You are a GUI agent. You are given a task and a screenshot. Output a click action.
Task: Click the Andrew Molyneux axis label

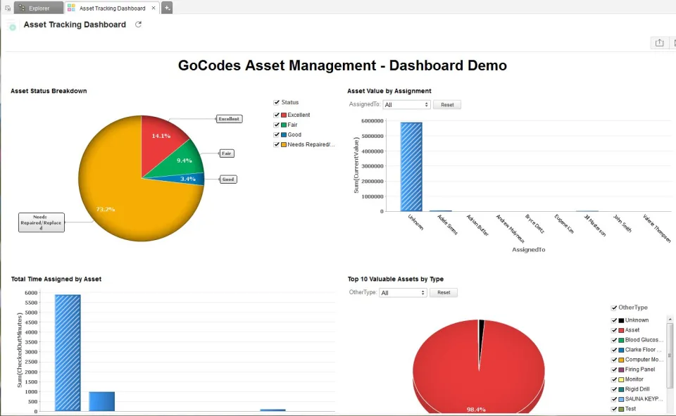coord(510,229)
